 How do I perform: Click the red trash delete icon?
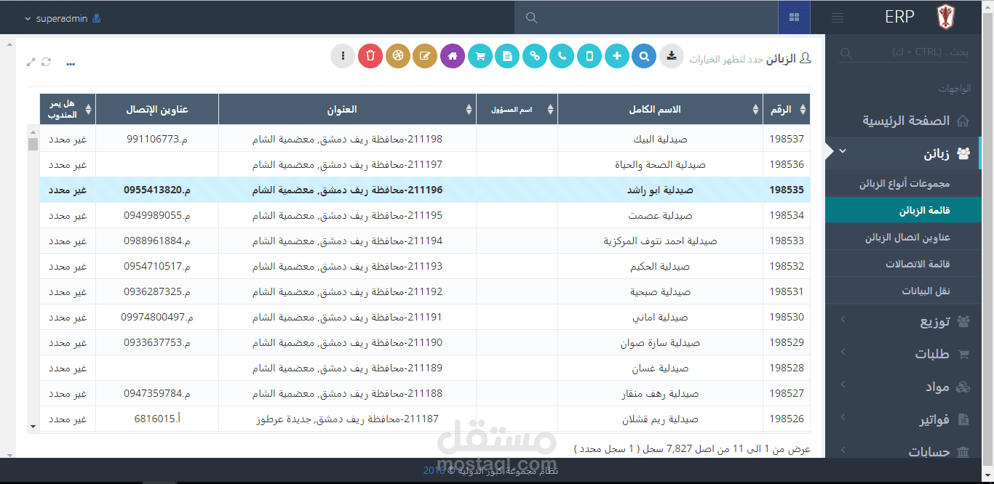pyautogui.click(x=370, y=56)
